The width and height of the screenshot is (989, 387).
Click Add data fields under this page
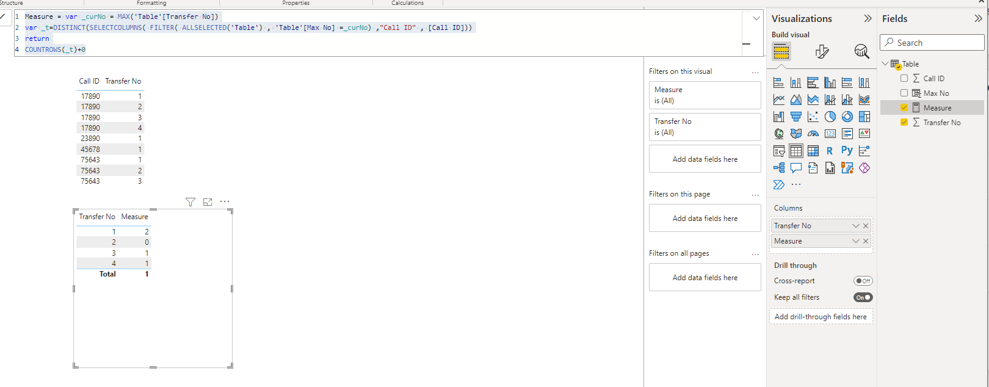(x=705, y=218)
